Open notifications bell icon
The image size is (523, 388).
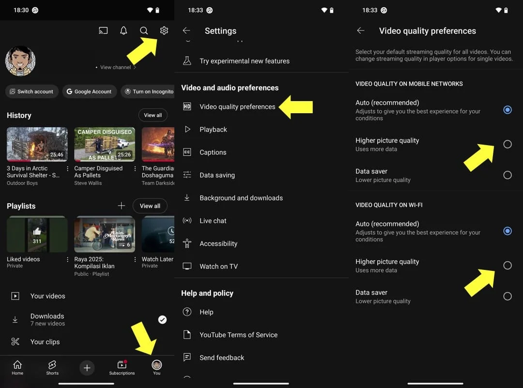[123, 30]
